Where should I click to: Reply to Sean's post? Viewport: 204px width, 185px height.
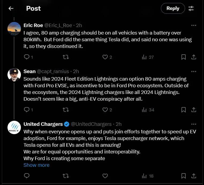27,110
